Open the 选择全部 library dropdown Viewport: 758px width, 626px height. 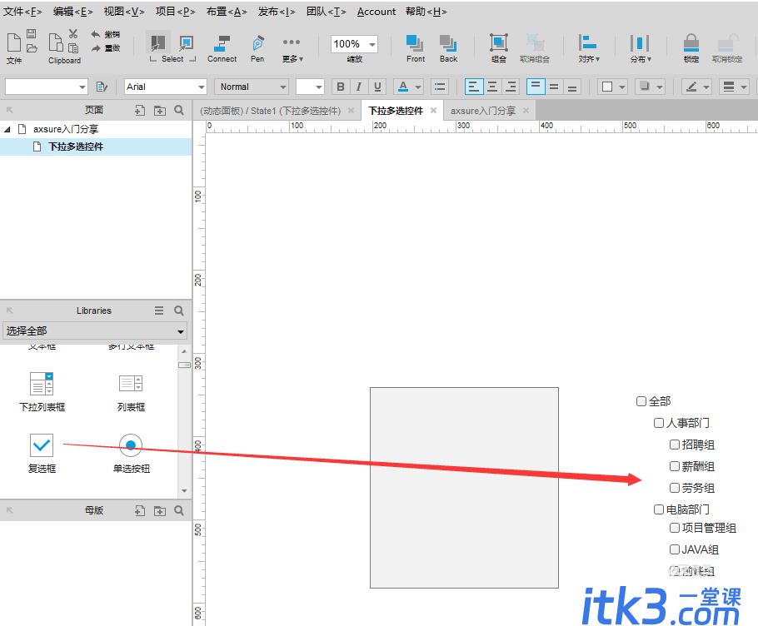95,330
